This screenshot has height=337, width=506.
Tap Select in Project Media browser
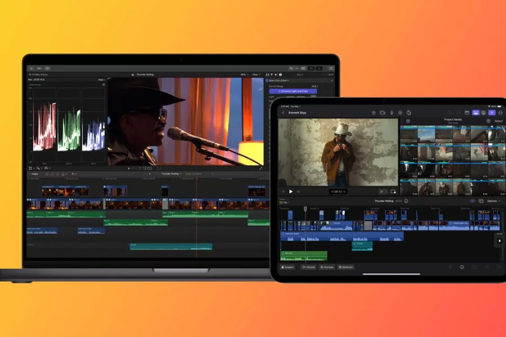pos(498,121)
